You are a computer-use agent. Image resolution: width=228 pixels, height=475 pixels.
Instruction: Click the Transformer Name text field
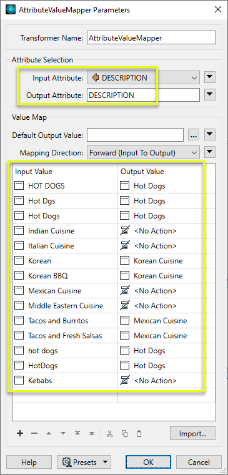click(x=151, y=38)
